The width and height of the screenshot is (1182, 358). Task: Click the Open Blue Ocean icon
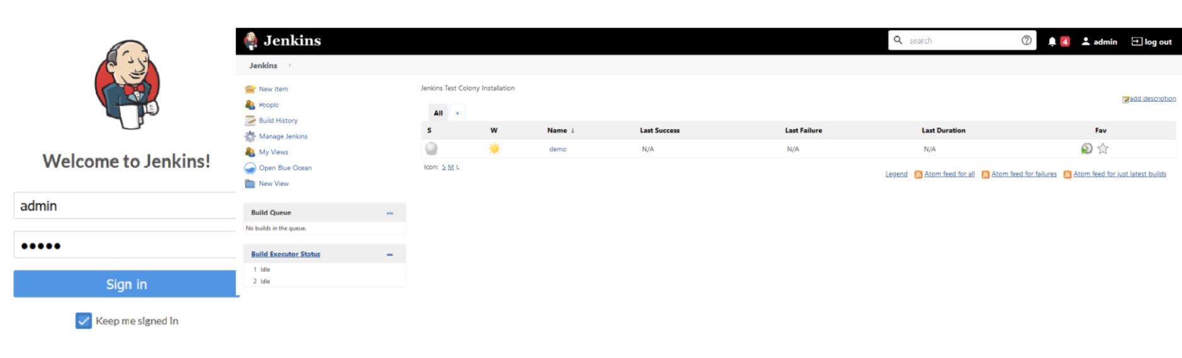tap(250, 168)
